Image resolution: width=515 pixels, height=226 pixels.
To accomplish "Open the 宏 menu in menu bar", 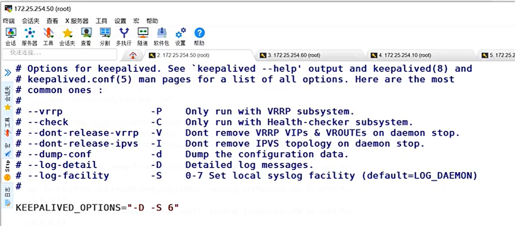I will tap(136, 21).
